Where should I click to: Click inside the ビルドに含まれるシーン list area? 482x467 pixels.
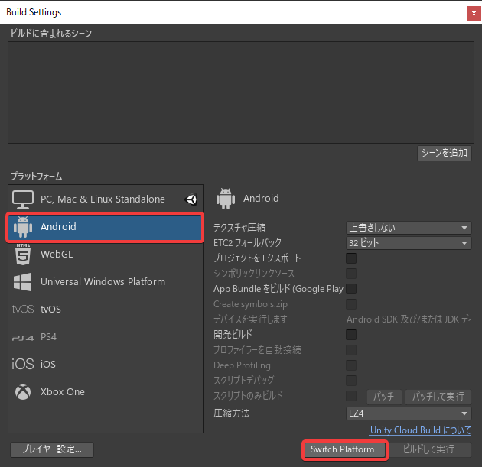[x=241, y=92]
